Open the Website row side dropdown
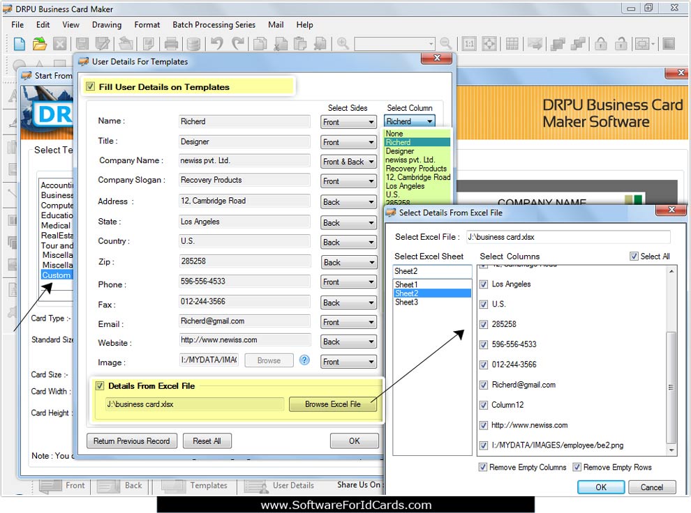The image size is (691, 513). point(348,342)
